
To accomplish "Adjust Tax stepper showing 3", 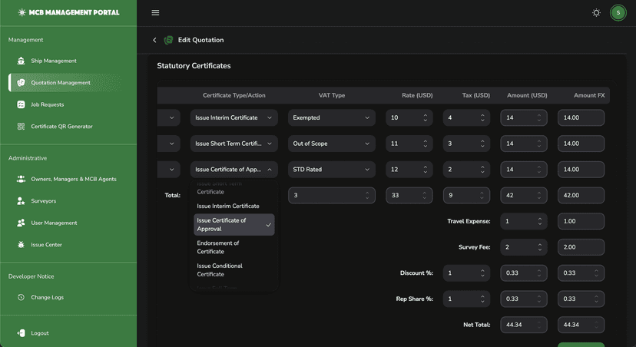I will [x=482, y=144].
